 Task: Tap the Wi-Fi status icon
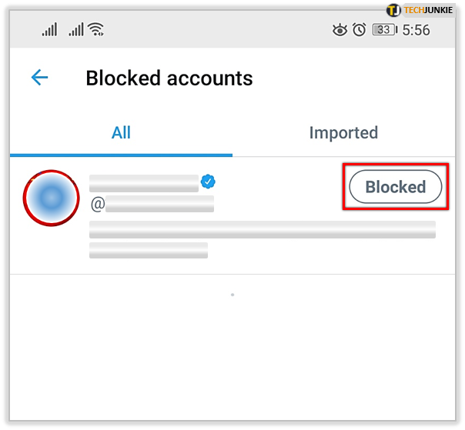coord(95,30)
